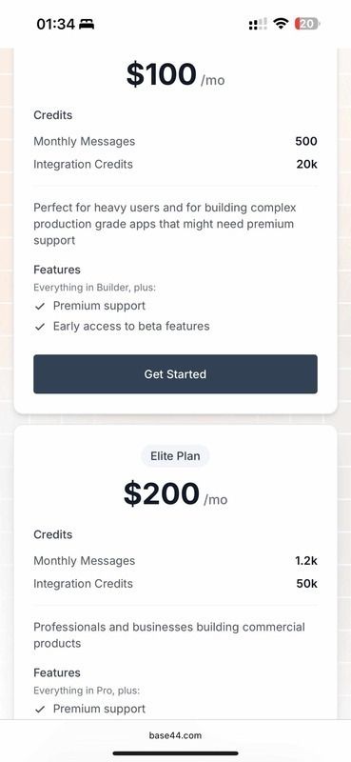The width and height of the screenshot is (351, 762).
Task: Tap checkmark next to Early access to beta features
Action: tap(40, 327)
